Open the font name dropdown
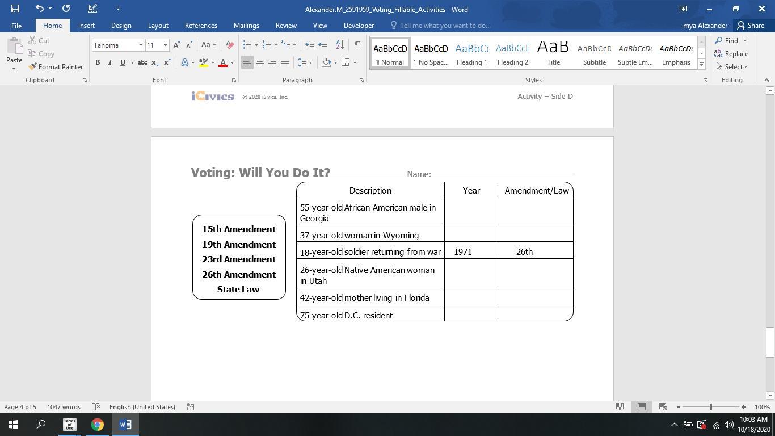Viewport: 775px width, 436px height. pos(141,45)
